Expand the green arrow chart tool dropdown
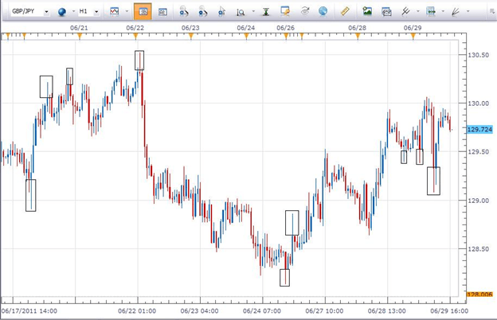This screenshot has width=497, height=320. pyautogui.click(x=443, y=11)
